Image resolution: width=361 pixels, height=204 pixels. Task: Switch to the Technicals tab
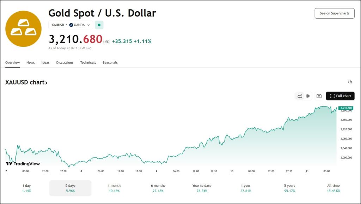pos(88,63)
